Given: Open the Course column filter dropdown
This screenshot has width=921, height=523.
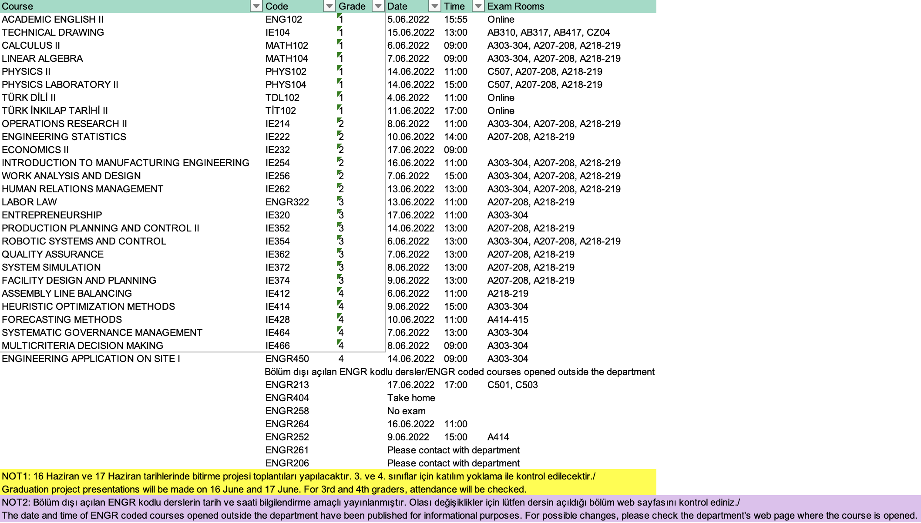Looking at the screenshot, I should click(x=256, y=6).
